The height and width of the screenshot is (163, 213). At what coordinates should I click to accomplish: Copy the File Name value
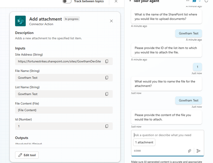pyautogui.click(x=107, y=78)
